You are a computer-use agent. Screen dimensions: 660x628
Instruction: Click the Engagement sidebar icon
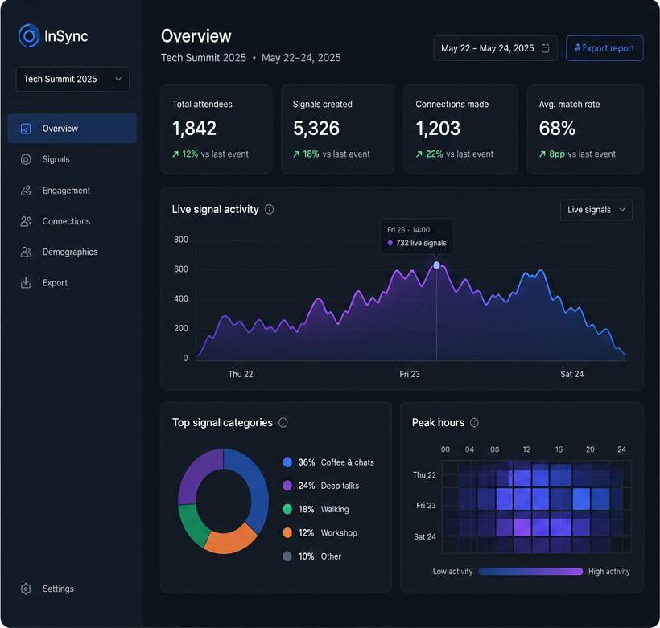tap(26, 191)
